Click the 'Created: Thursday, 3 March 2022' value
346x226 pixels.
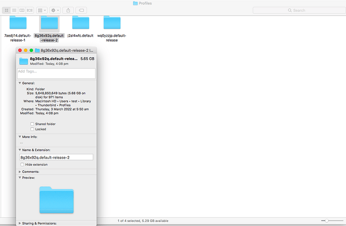coord(62,109)
